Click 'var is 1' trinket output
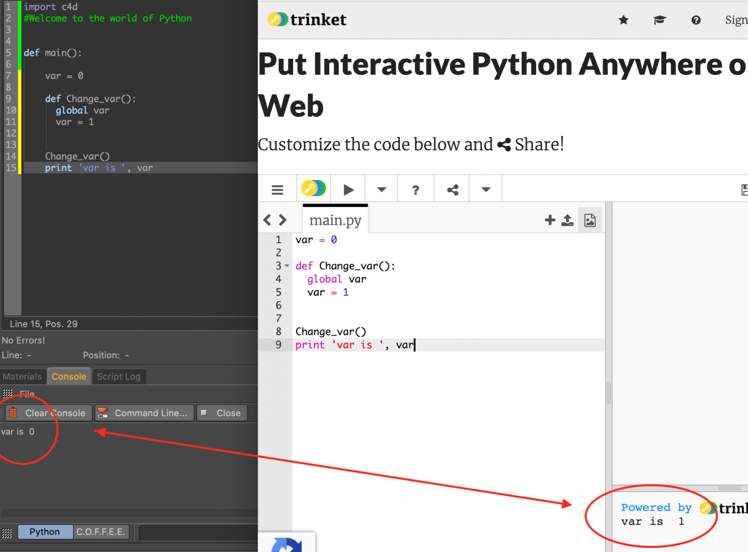This screenshot has width=748, height=552. pyautogui.click(x=653, y=521)
